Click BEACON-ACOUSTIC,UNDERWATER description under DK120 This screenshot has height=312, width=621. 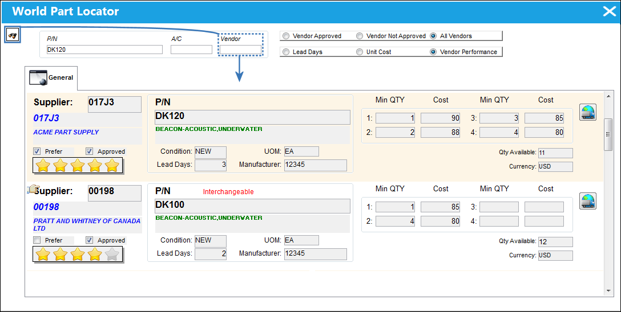coord(209,129)
